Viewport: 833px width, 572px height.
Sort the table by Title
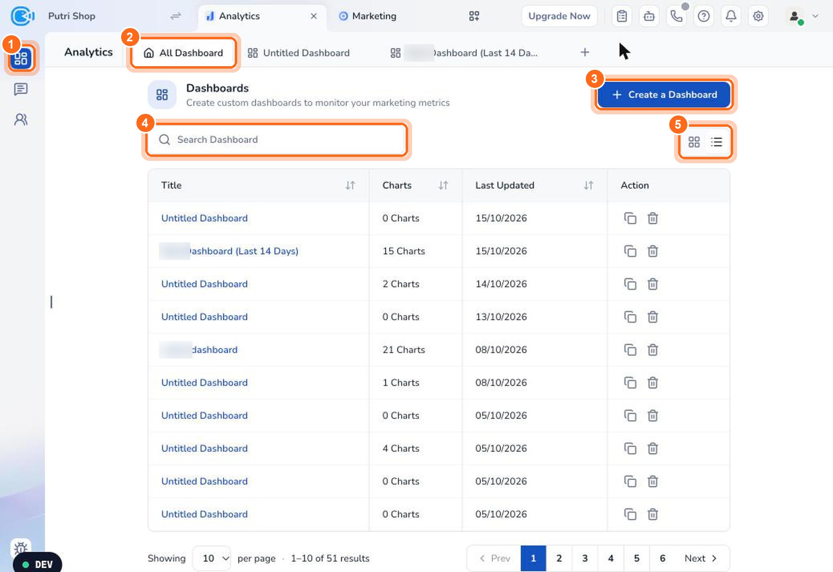pyautogui.click(x=350, y=185)
